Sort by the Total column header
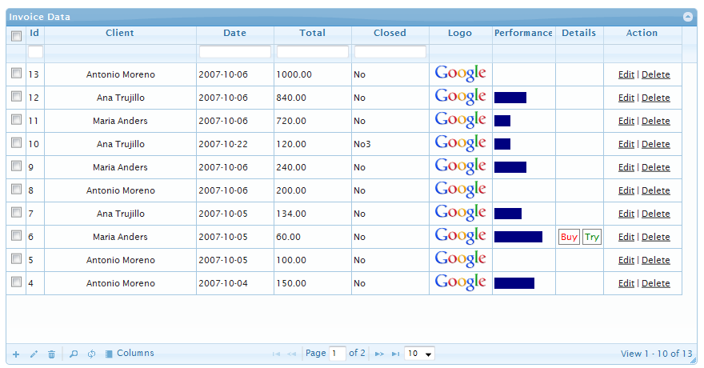704x368 pixels. tap(312, 34)
